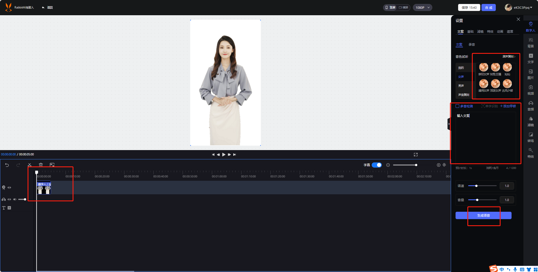Click the trash delete icon in timeline toolbar

pos(41,165)
